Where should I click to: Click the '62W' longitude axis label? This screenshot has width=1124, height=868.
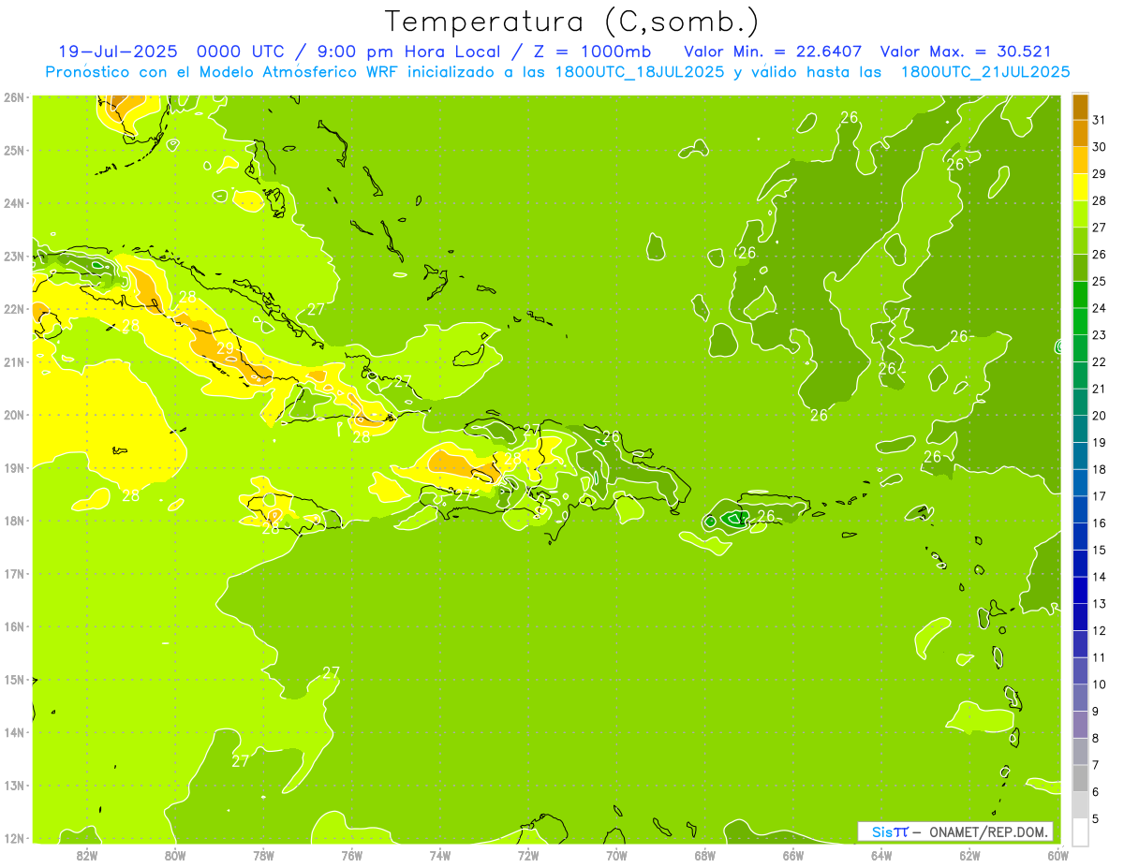pos(969,855)
